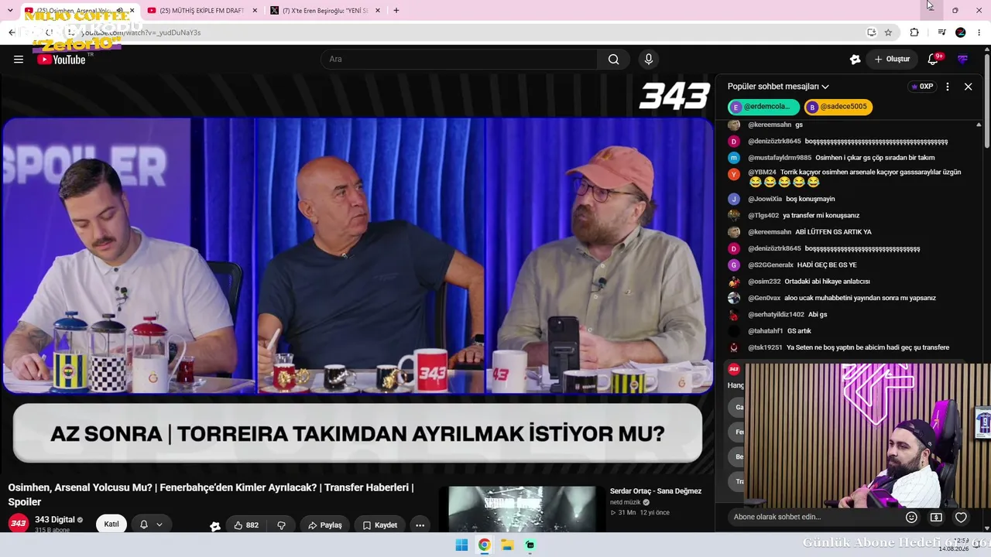Send a Super Chat with dollar icon

click(936, 518)
